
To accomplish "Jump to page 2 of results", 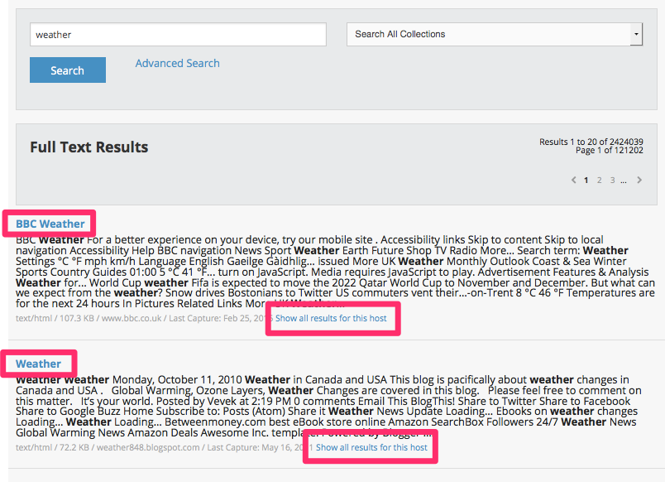I will (x=599, y=181).
